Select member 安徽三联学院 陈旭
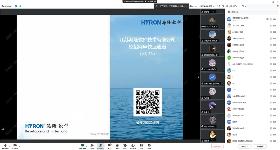Image resolution: width=280 pixels, height=150 pixels. 253,103
